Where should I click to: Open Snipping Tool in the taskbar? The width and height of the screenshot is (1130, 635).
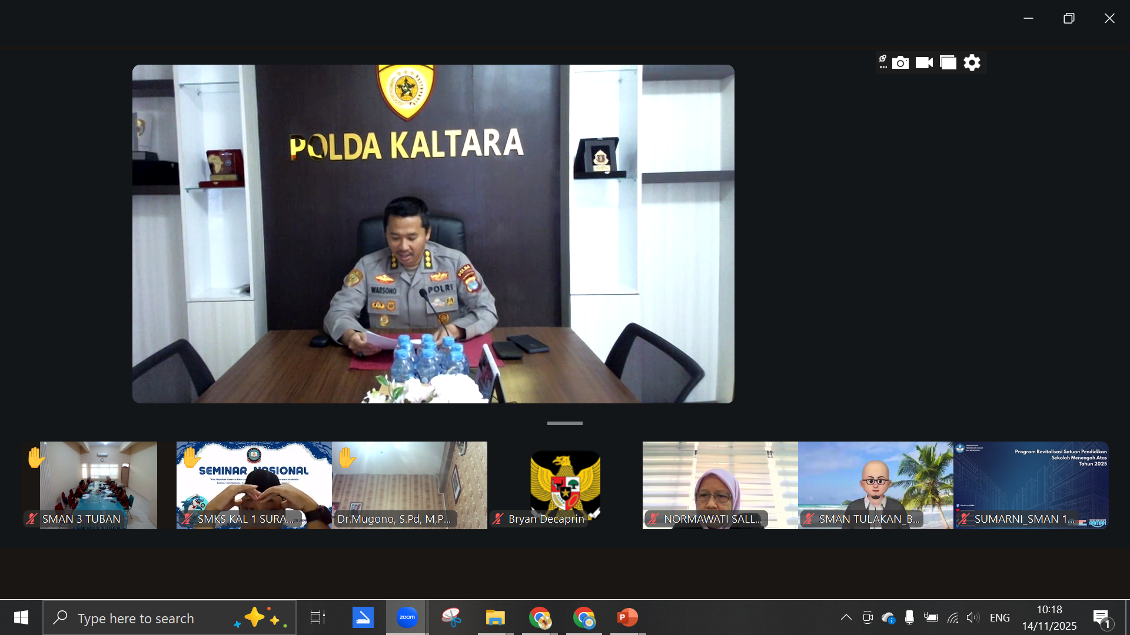tap(451, 617)
